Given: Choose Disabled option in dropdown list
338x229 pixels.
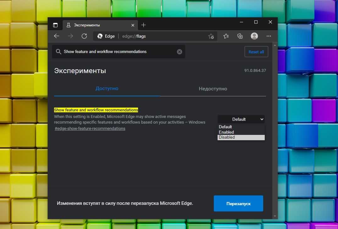Looking at the screenshot, I should click(x=241, y=137).
